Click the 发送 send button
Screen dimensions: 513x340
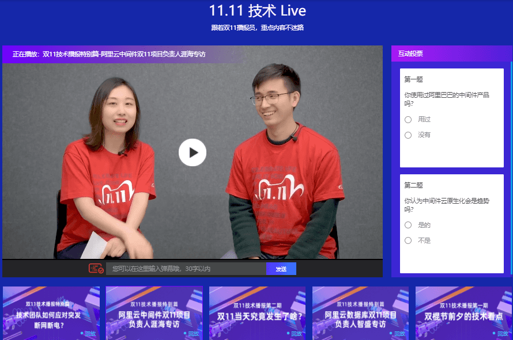click(281, 268)
